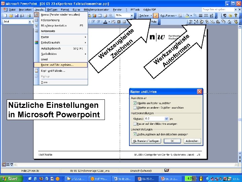242x182 pixels.
Task: Open the Datei menu
Action: pyautogui.click(x=12, y=9)
